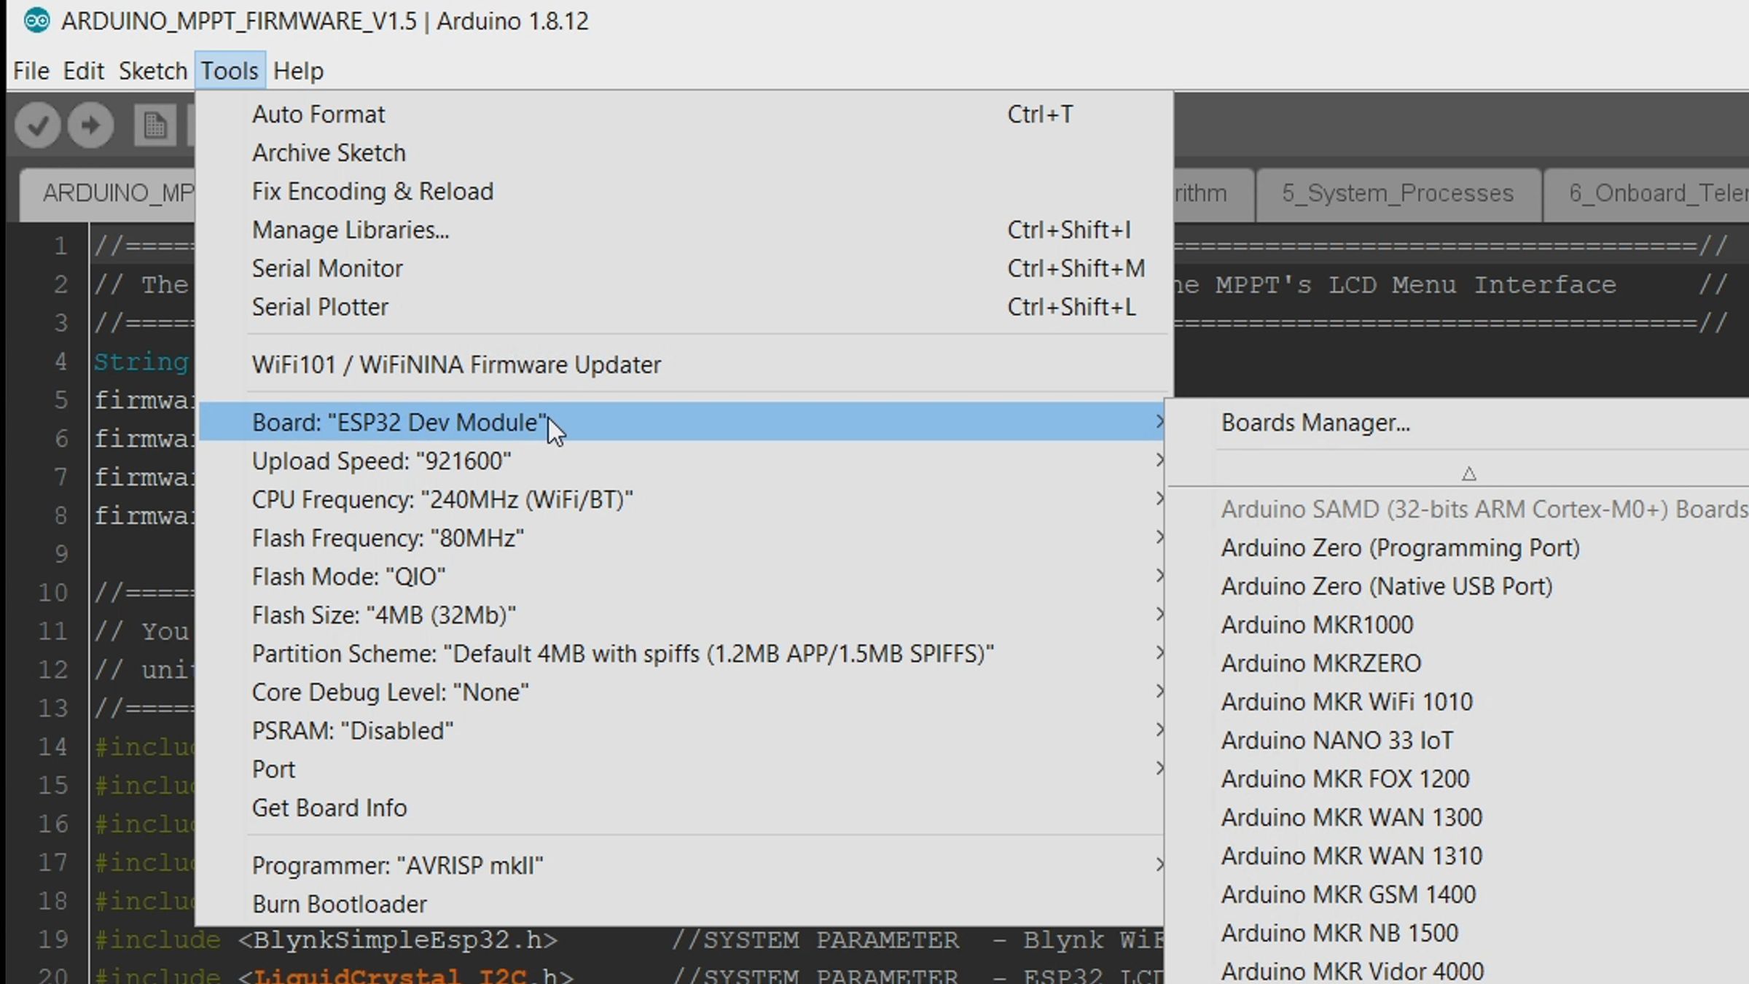This screenshot has height=984, width=1749.
Task: Click the LiquidCrystal_I2C.h include line
Action: [x=334, y=975]
